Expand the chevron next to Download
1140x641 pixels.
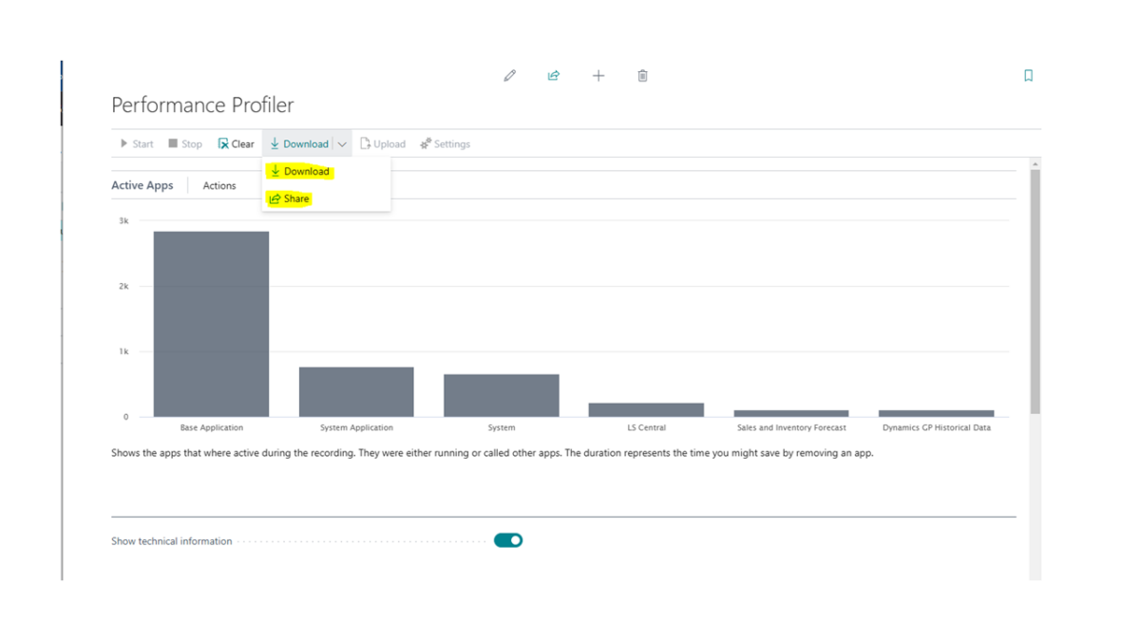(341, 143)
